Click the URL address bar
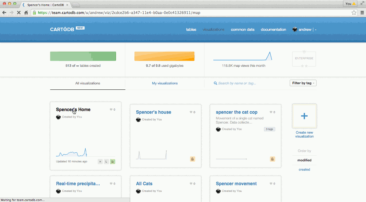366x202 pixels. 194,12
